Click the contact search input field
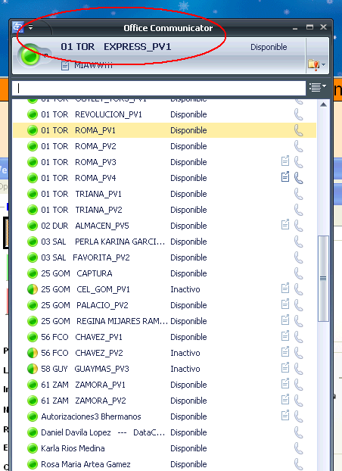The height and width of the screenshot is (471, 342). [x=159, y=88]
